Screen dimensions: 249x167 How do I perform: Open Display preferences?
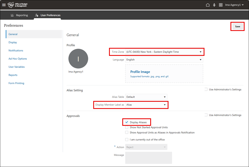(x=13, y=42)
